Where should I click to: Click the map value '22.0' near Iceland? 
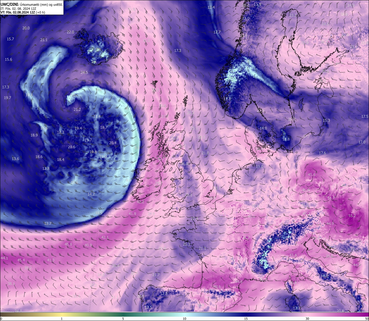tap(70, 32)
